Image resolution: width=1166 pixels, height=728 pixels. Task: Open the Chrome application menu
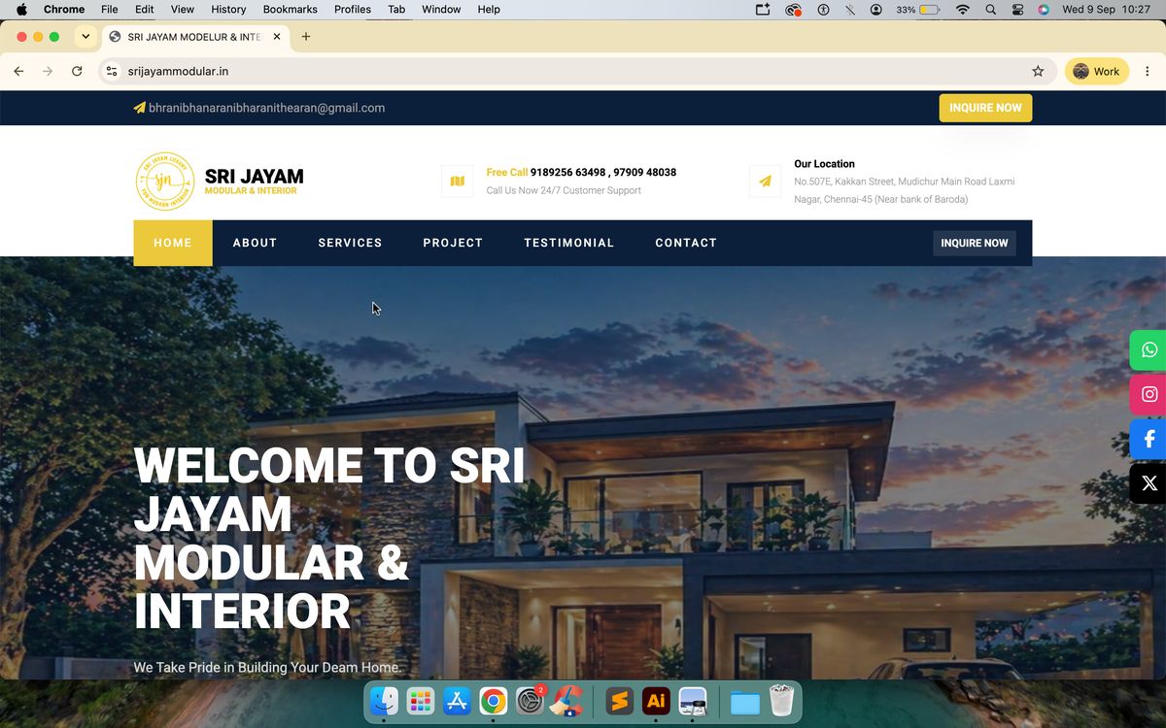point(64,10)
